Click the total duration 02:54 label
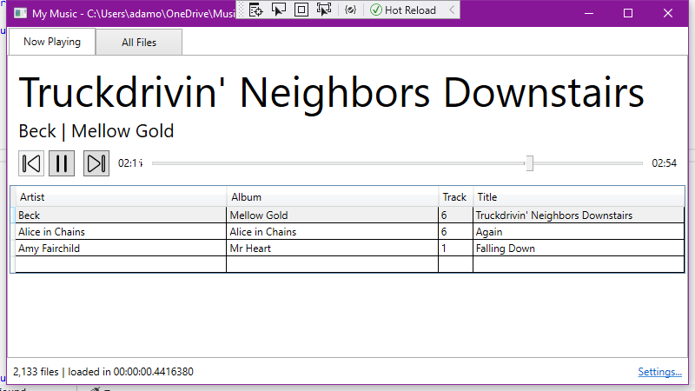Viewport: 695px width, 391px height. pyautogui.click(x=664, y=163)
